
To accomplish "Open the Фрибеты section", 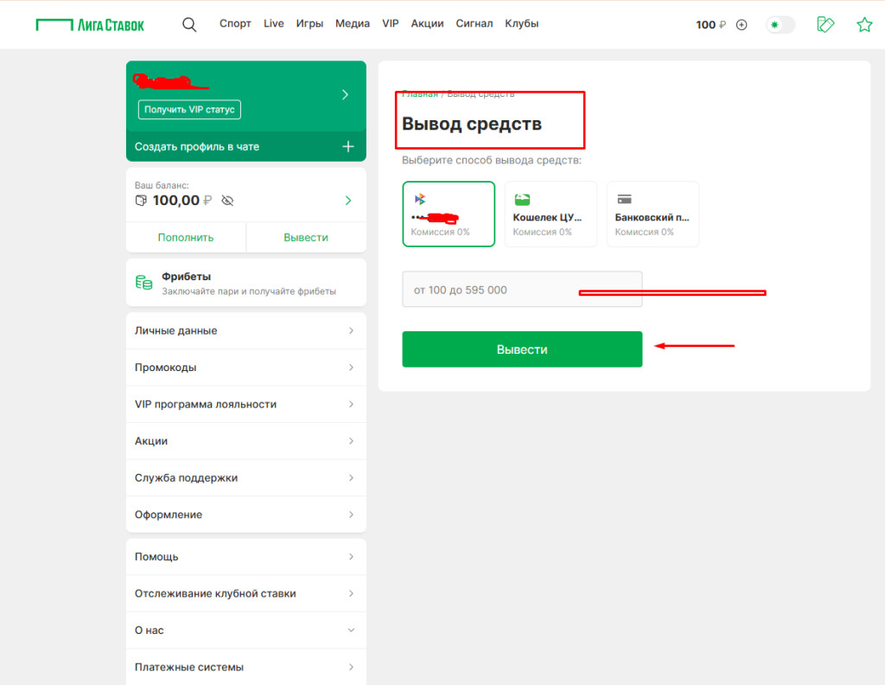I will (246, 283).
